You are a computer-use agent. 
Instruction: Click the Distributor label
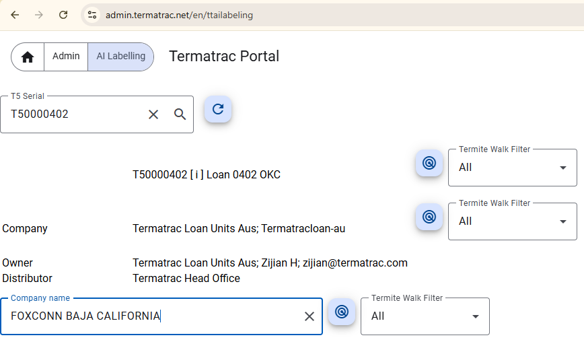27,278
